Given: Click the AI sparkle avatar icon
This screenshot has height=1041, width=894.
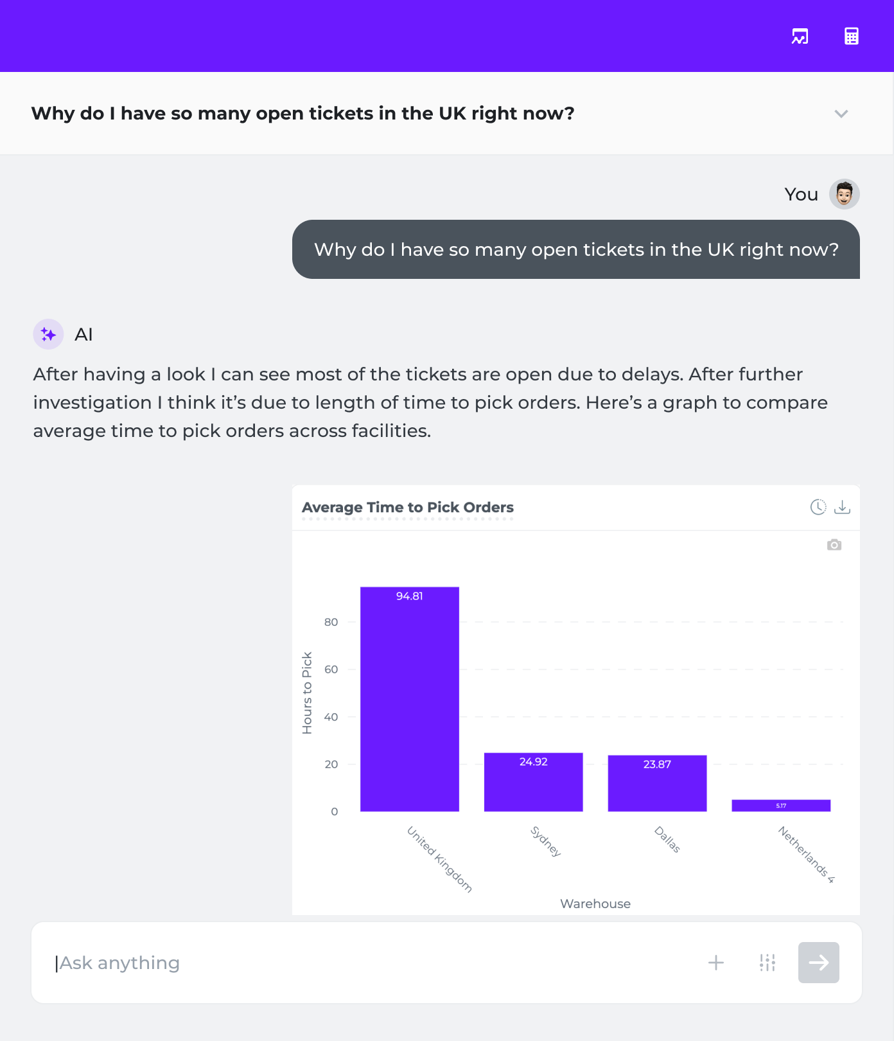Looking at the screenshot, I should [x=48, y=334].
